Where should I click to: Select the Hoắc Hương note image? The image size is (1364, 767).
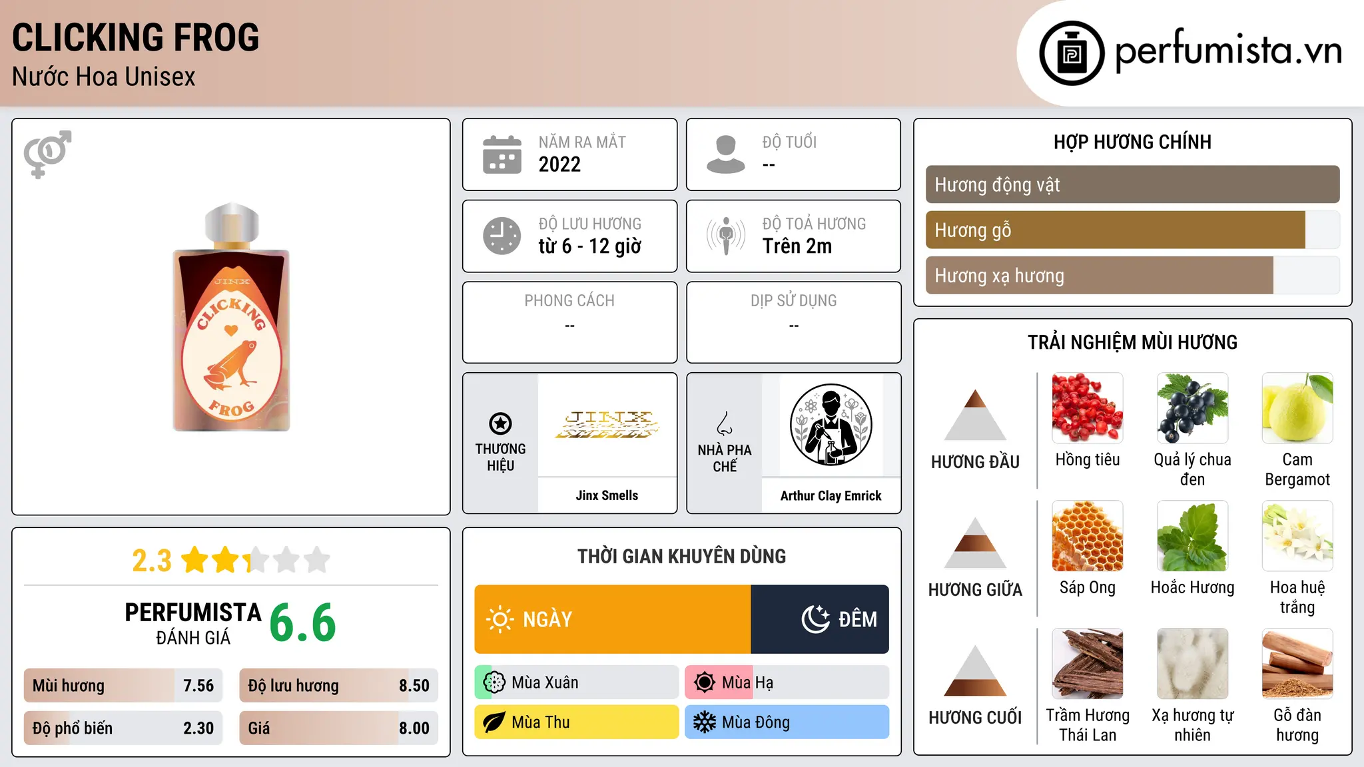click(1192, 535)
